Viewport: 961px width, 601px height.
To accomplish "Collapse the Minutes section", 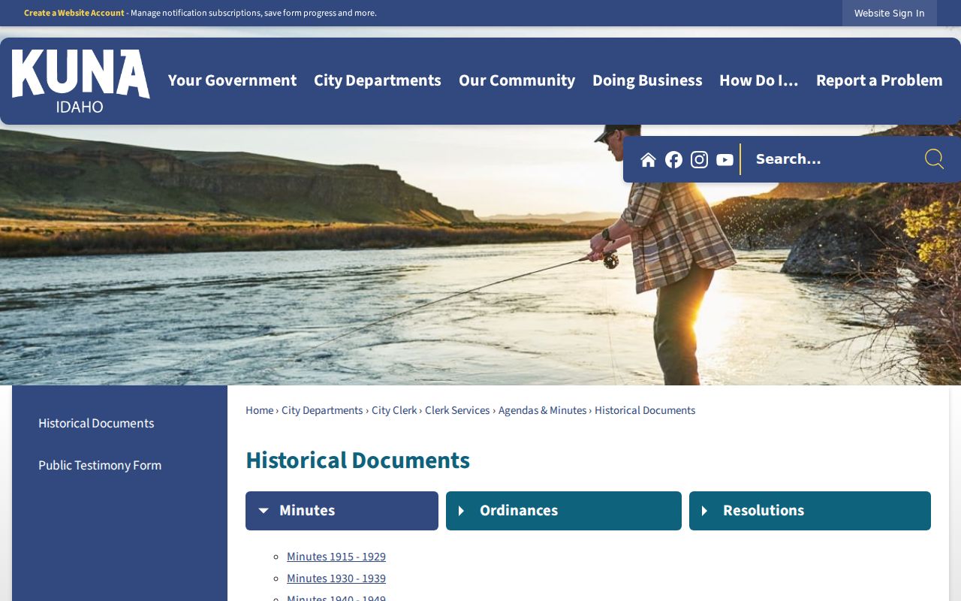I will tap(342, 511).
